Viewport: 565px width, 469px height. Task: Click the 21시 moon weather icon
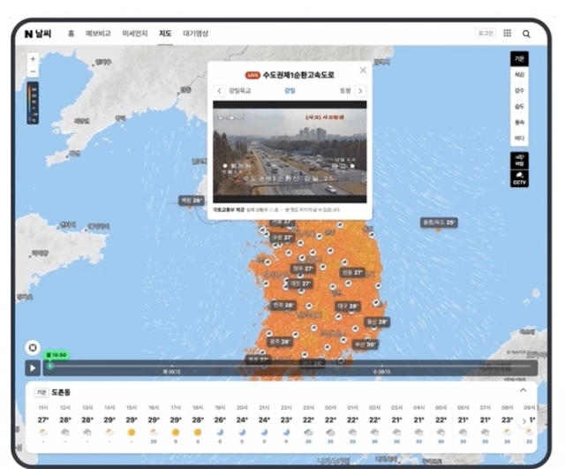264,432
